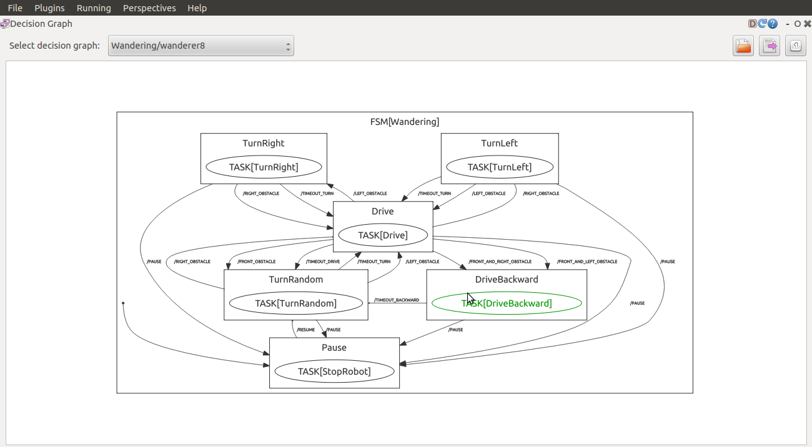Open the File menu
Image resolution: width=812 pixels, height=447 pixels.
(15, 8)
